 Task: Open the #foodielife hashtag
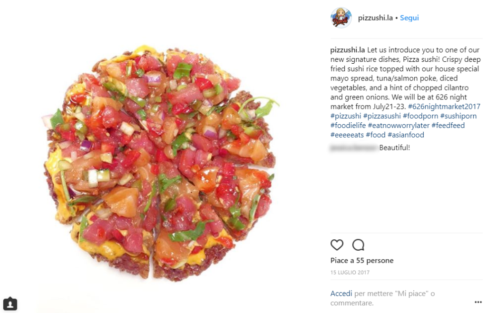348,126
